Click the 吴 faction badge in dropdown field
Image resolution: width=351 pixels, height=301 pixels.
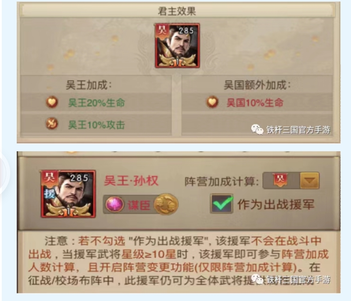[280, 180]
